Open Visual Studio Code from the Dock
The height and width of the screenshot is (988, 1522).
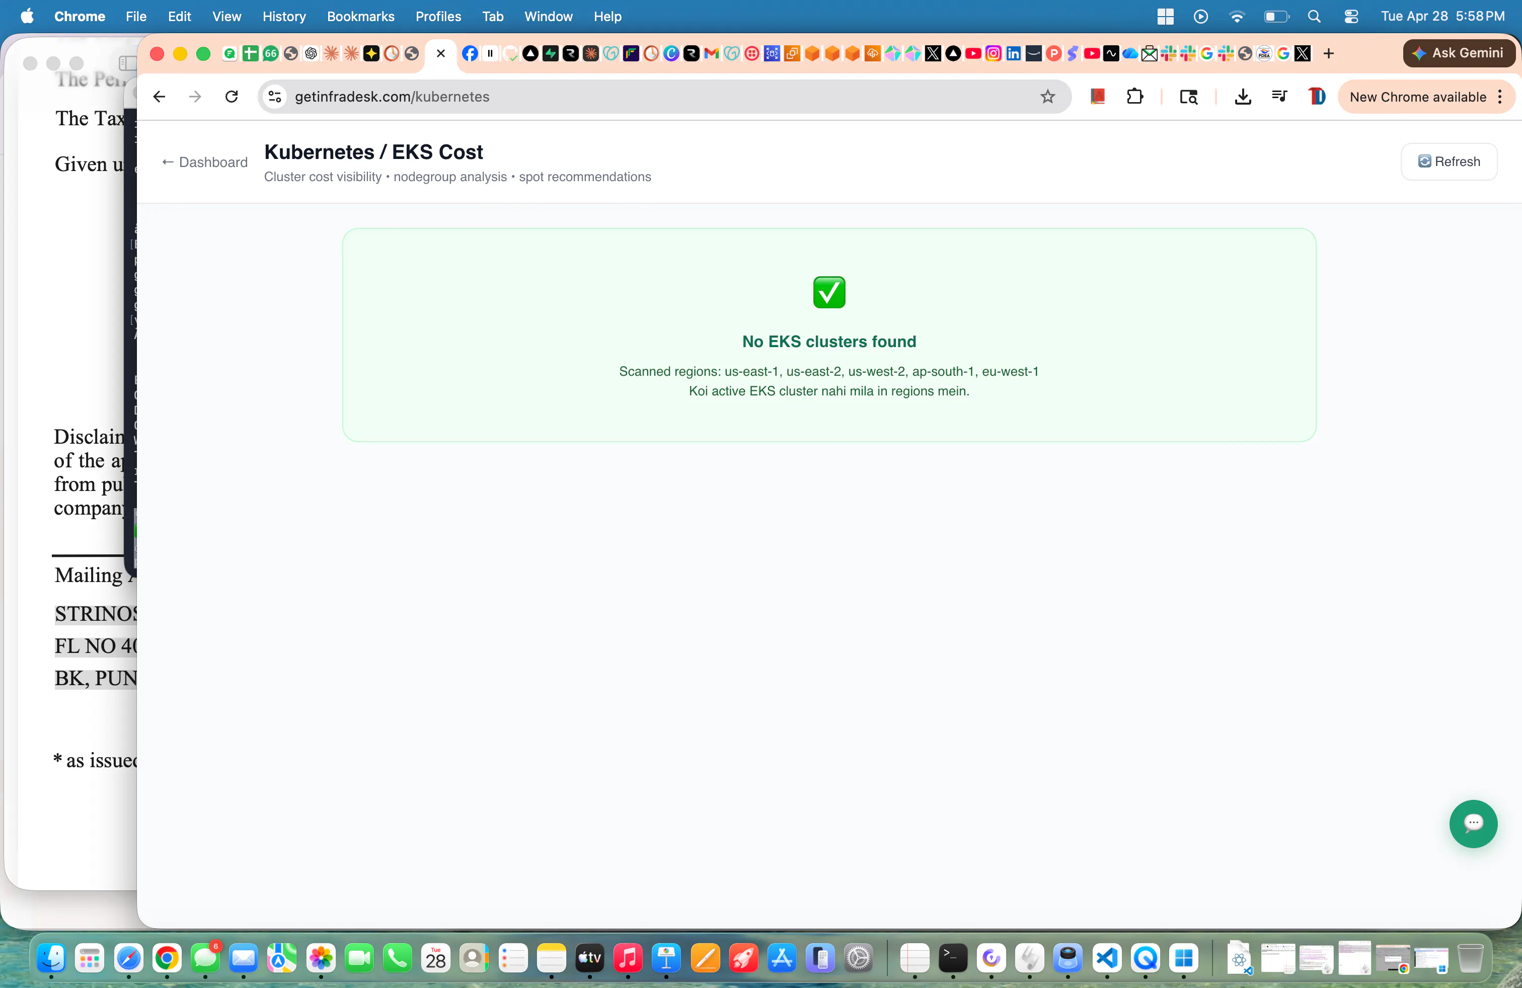1107,958
